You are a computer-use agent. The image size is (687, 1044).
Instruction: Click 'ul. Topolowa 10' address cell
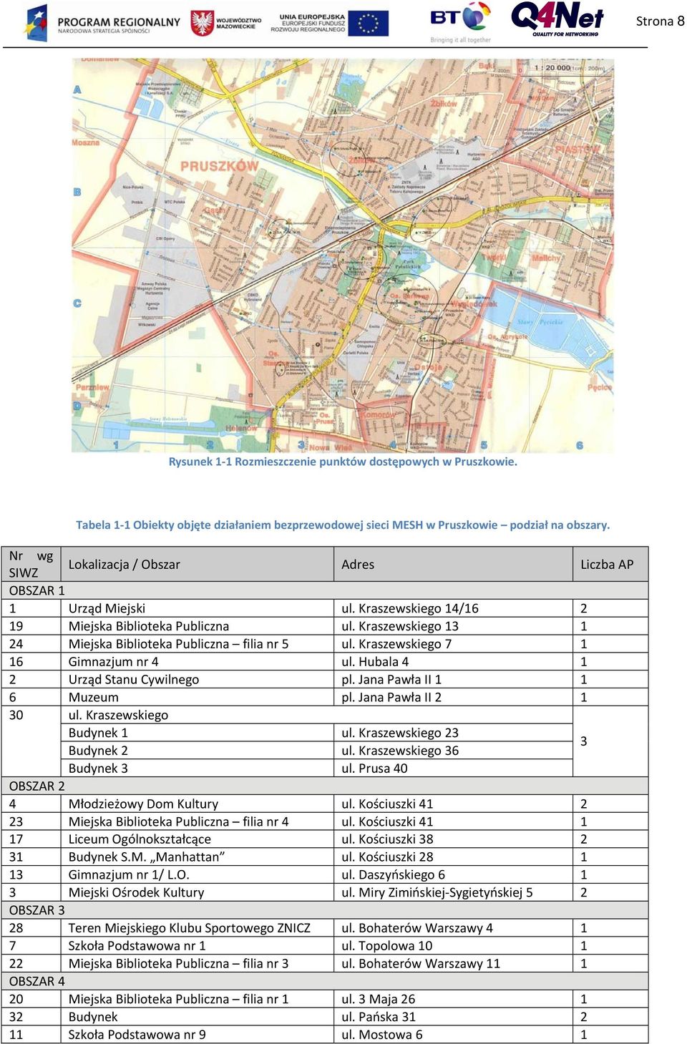tap(387, 946)
